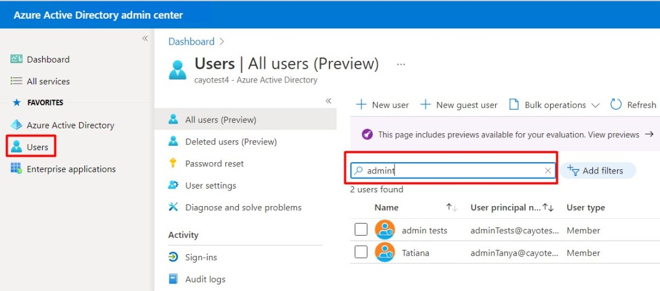The width and height of the screenshot is (660, 291).
Task: Click the Bulk operations document icon
Action: [x=513, y=105]
